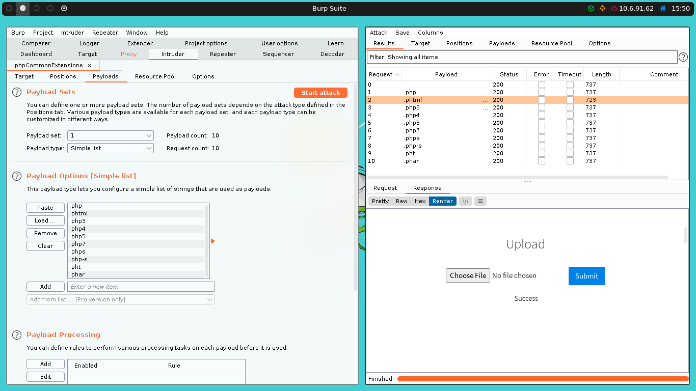Tick the Timeout checkbox for request 0
696x391 pixels.
(570, 85)
